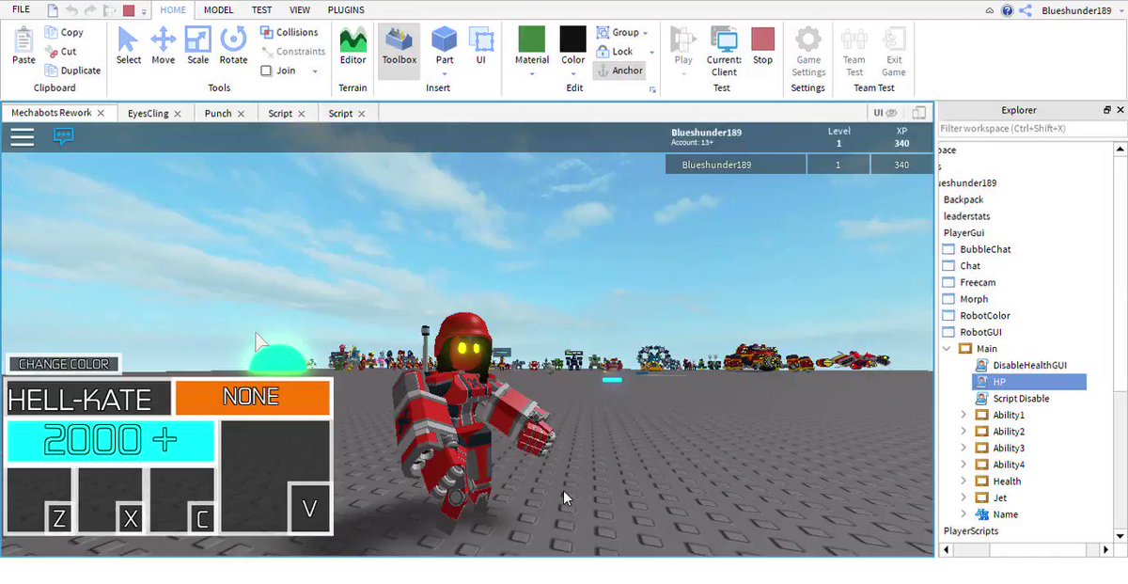The width and height of the screenshot is (1128, 584).
Task: Switch to the PLUGINS ribbon tab
Action: point(347,10)
